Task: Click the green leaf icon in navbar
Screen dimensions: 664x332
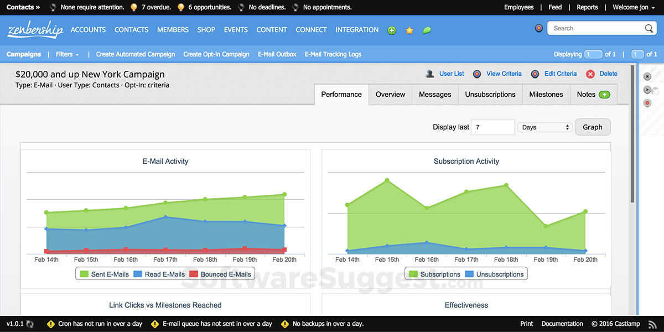Action: (x=427, y=30)
